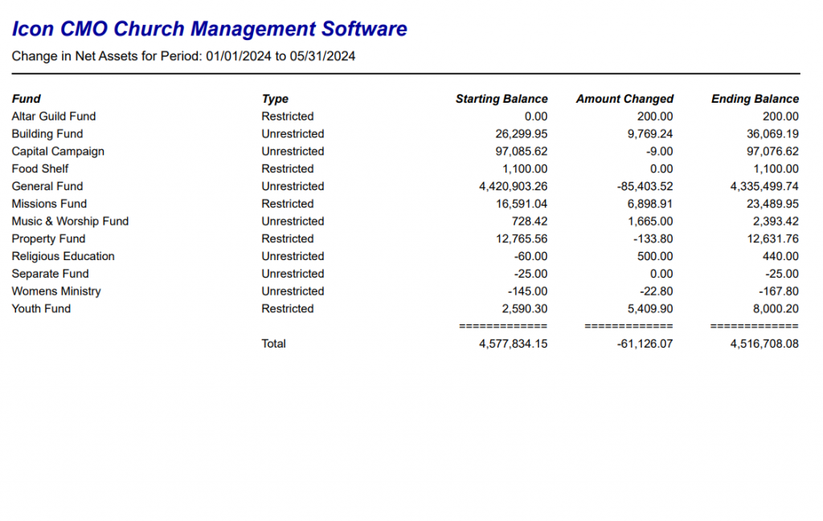Select the Youth Fund name
The image size is (823, 521).
point(41,309)
